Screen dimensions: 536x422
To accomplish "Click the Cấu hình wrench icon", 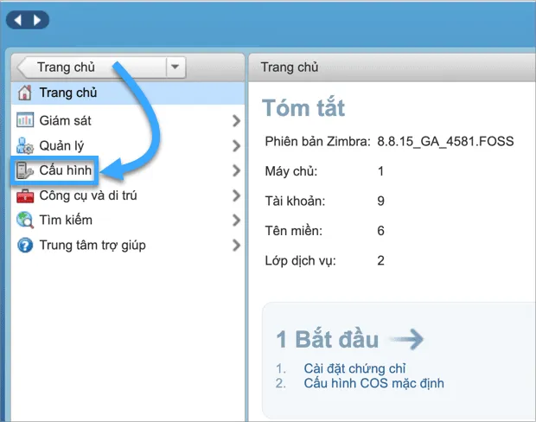I will [25, 170].
